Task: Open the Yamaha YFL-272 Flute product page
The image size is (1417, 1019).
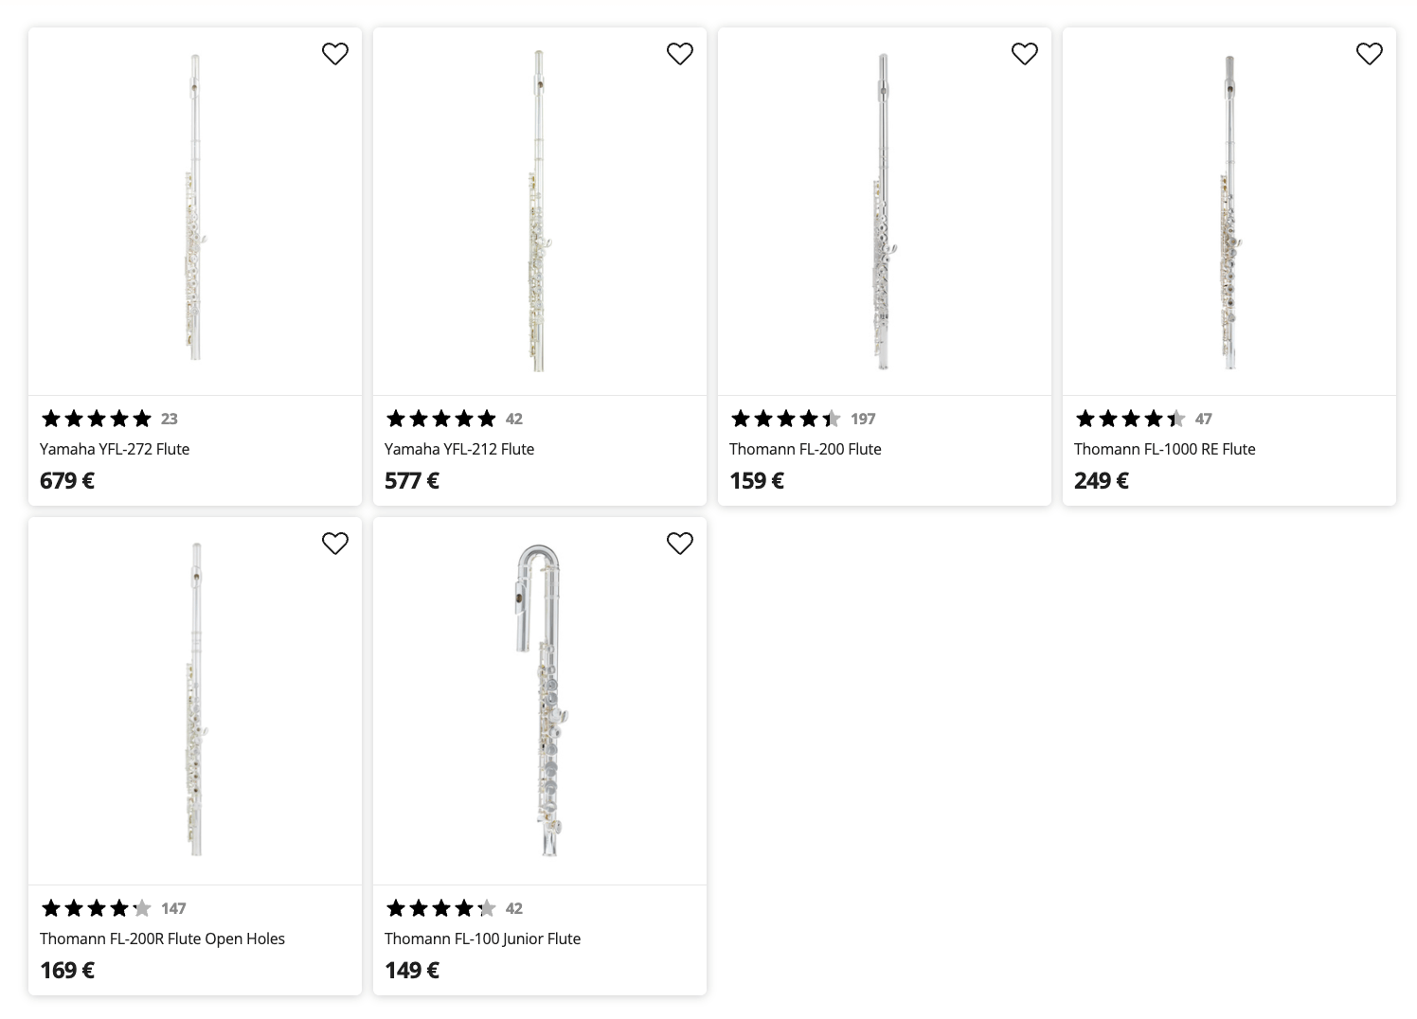Action: pyautogui.click(x=114, y=449)
